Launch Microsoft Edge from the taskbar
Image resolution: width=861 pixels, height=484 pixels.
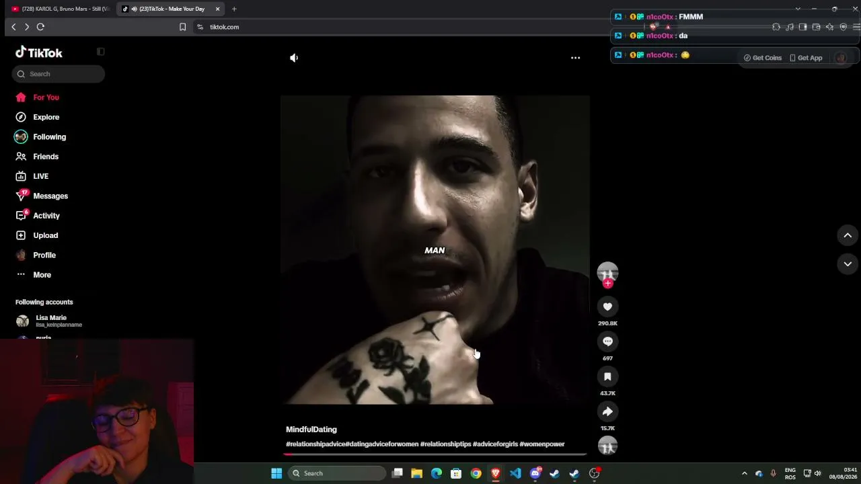(437, 473)
